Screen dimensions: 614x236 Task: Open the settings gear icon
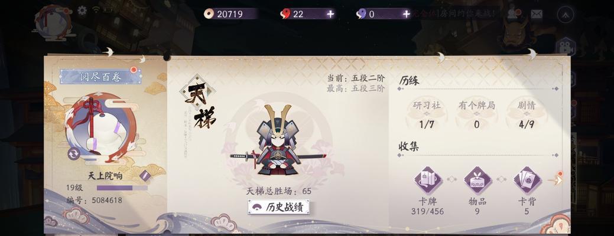82,11
